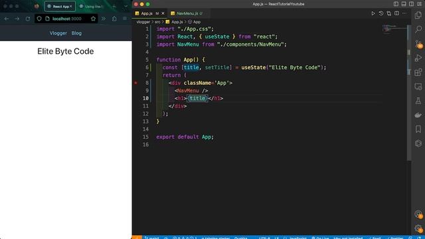
Task: Open the Accounts menu in VS Code
Action: [418, 214]
